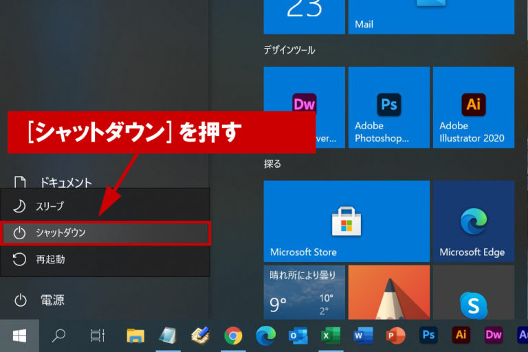The width and height of the screenshot is (528, 352).
Task: Launch the Adobe Illustrator 2020 tile
Action: tap(472, 108)
